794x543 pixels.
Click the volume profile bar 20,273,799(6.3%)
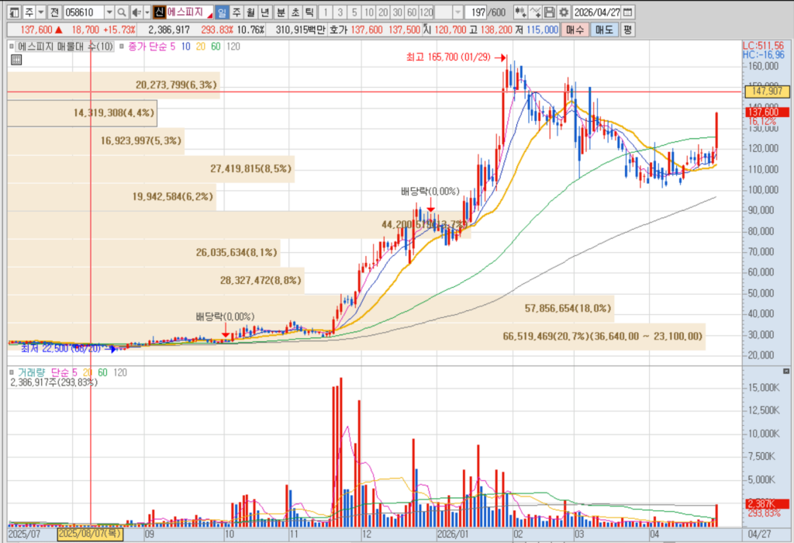113,85
